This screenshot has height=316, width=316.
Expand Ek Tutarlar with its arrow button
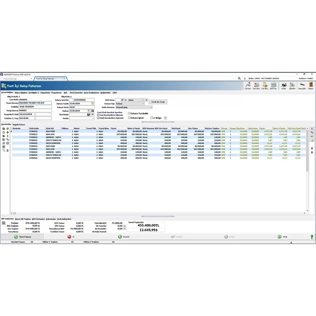[x=124, y=226]
